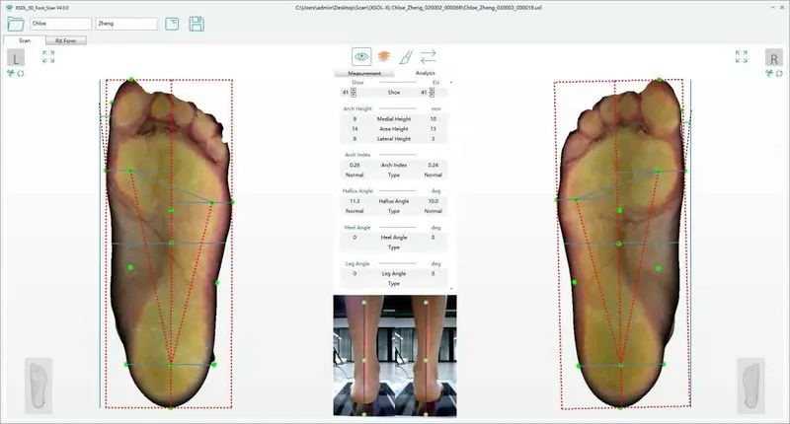Screen dimensions: 790x424
Task: Click the right Arch Index value 0.24
Action: point(433,165)
